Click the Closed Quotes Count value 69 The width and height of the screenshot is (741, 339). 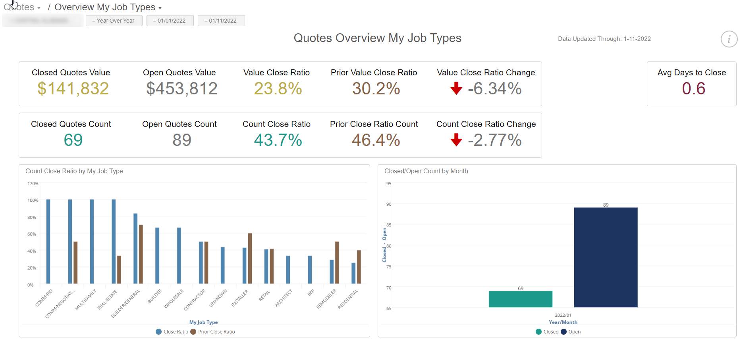point(73,140)
